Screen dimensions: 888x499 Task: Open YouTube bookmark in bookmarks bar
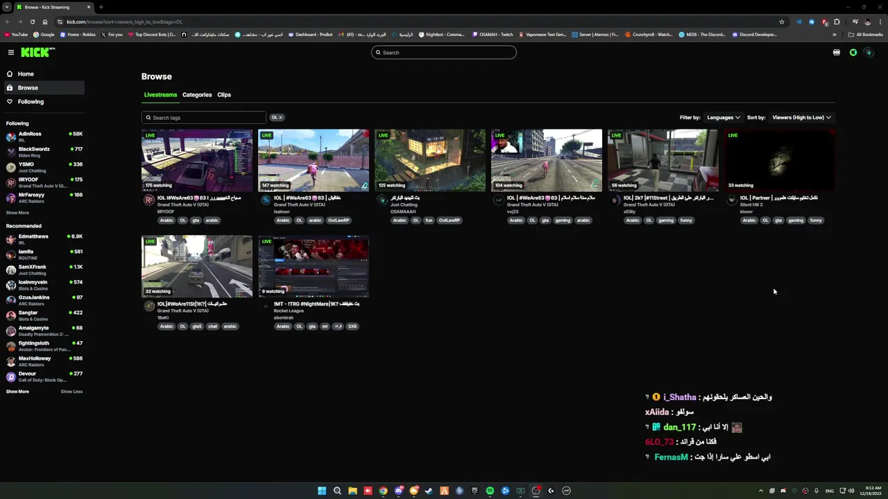17,35
